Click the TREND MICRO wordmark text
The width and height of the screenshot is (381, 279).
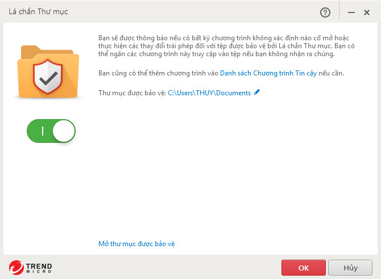(39, 268)
